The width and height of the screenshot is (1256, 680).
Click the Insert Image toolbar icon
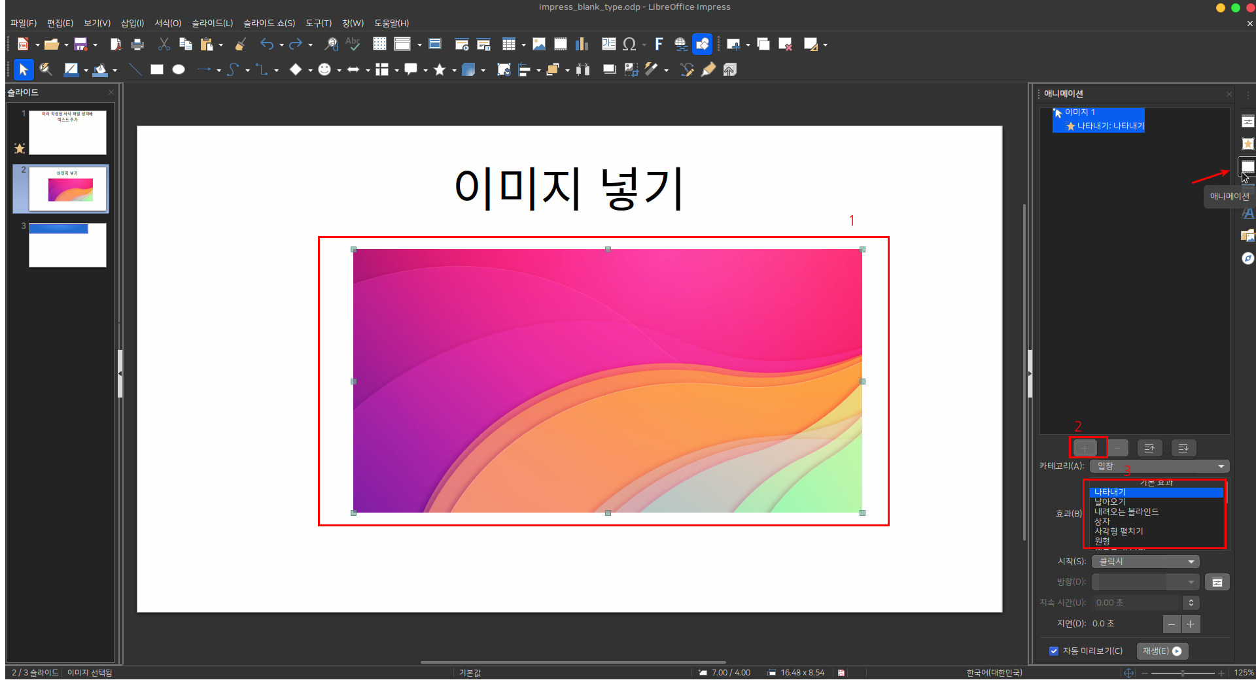pos(539,44)
